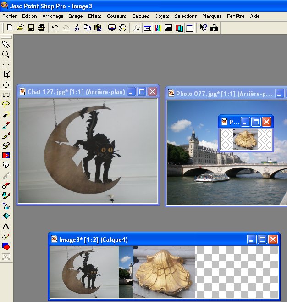Viewport: 287px width, 302px height.
Task: Select the Clone Brush tool
Action: pos(6,145)
